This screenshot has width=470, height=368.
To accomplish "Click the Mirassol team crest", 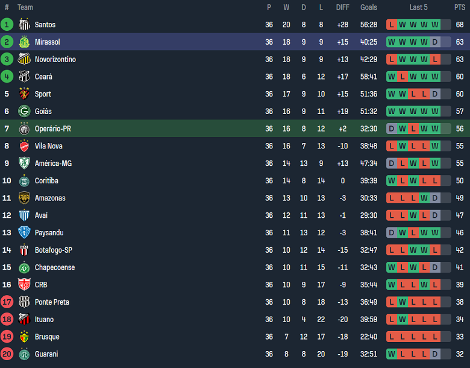I will pos(24,42).
